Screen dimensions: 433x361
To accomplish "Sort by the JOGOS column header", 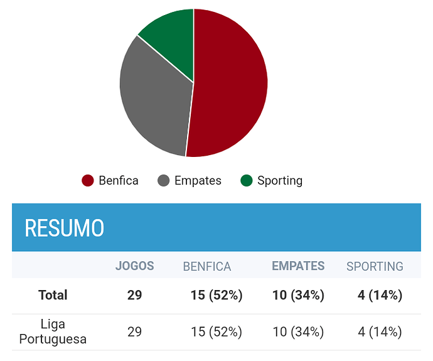I will pos(134,266).
